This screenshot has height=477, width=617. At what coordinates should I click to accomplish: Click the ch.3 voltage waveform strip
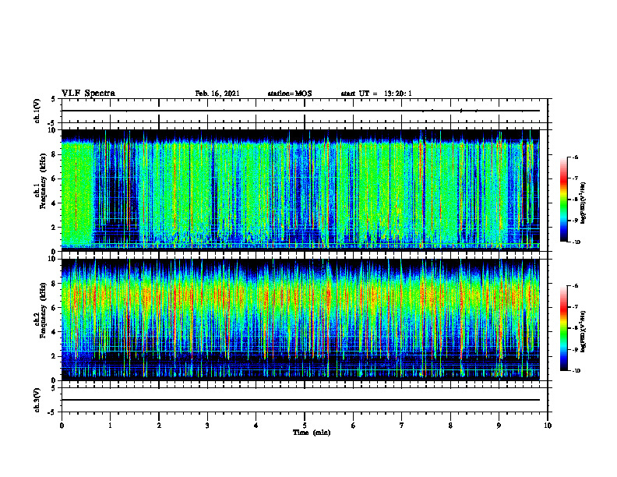305,400
